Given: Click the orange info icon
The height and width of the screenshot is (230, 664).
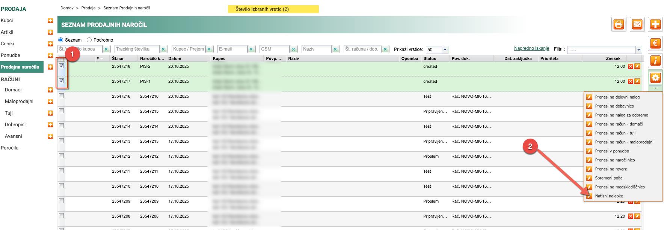Looking at the screenshot, I should 655,60.
